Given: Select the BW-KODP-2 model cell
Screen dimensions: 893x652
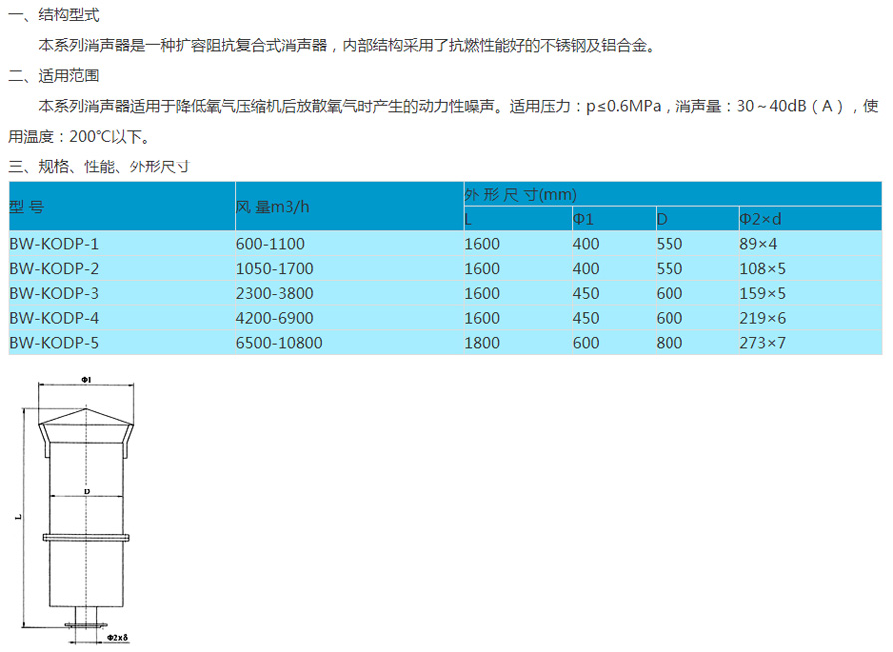Looking at the screenshot, I should (54, 268).
